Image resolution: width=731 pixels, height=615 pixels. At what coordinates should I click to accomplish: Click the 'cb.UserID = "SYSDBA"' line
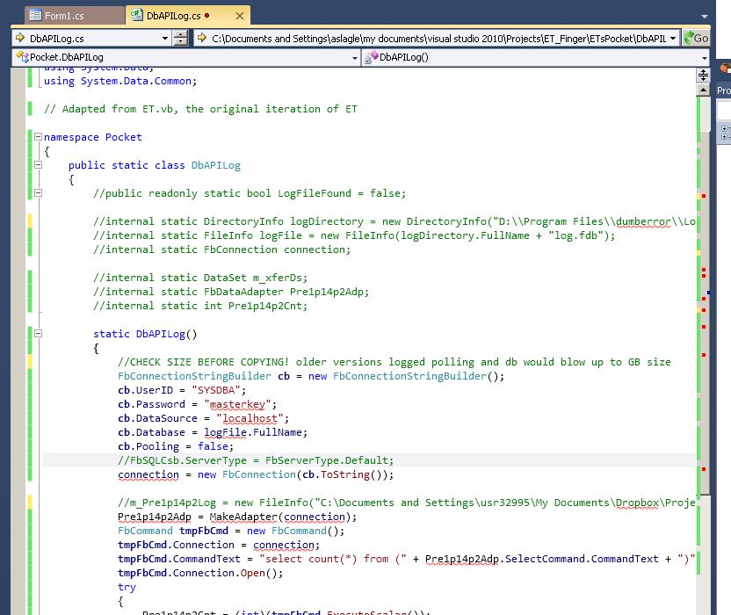coord(182,390)
